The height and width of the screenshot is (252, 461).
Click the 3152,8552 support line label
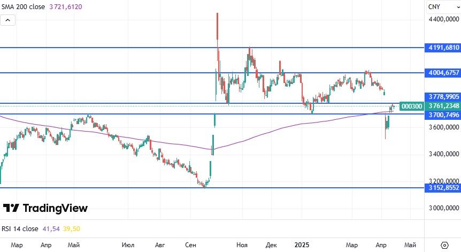click(x=443, y=188)
